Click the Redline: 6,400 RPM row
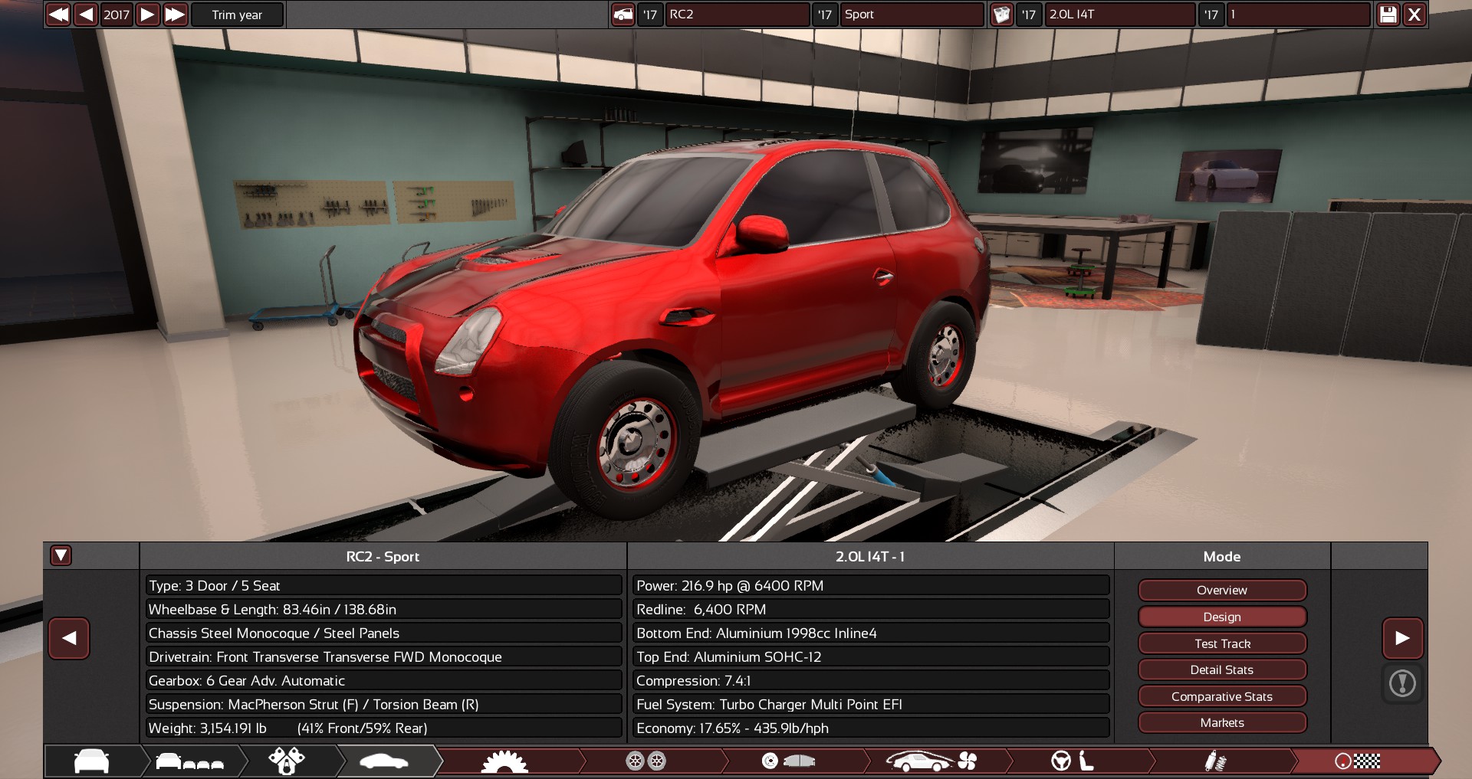 click(871, 609)
